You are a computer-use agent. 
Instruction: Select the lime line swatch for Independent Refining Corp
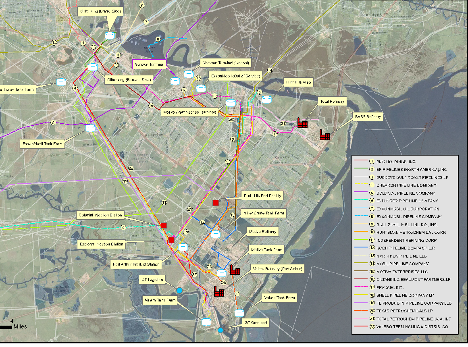[361, 239]
